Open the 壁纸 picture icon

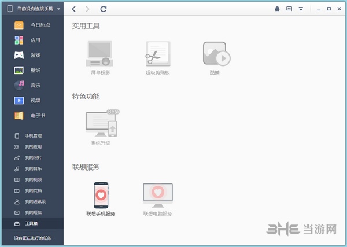19,71
